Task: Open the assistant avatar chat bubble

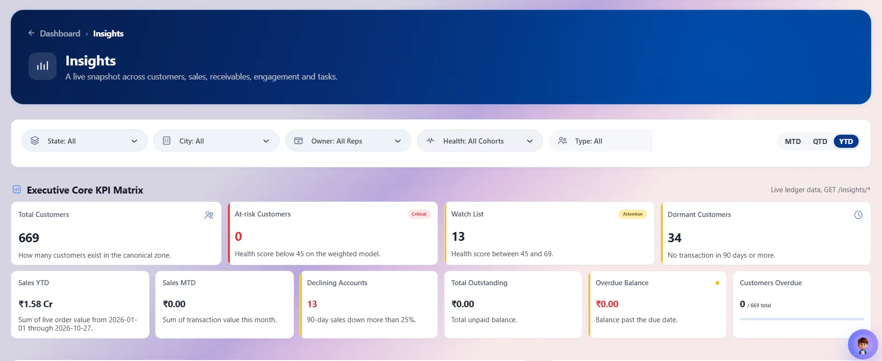Action: point(863,345)
